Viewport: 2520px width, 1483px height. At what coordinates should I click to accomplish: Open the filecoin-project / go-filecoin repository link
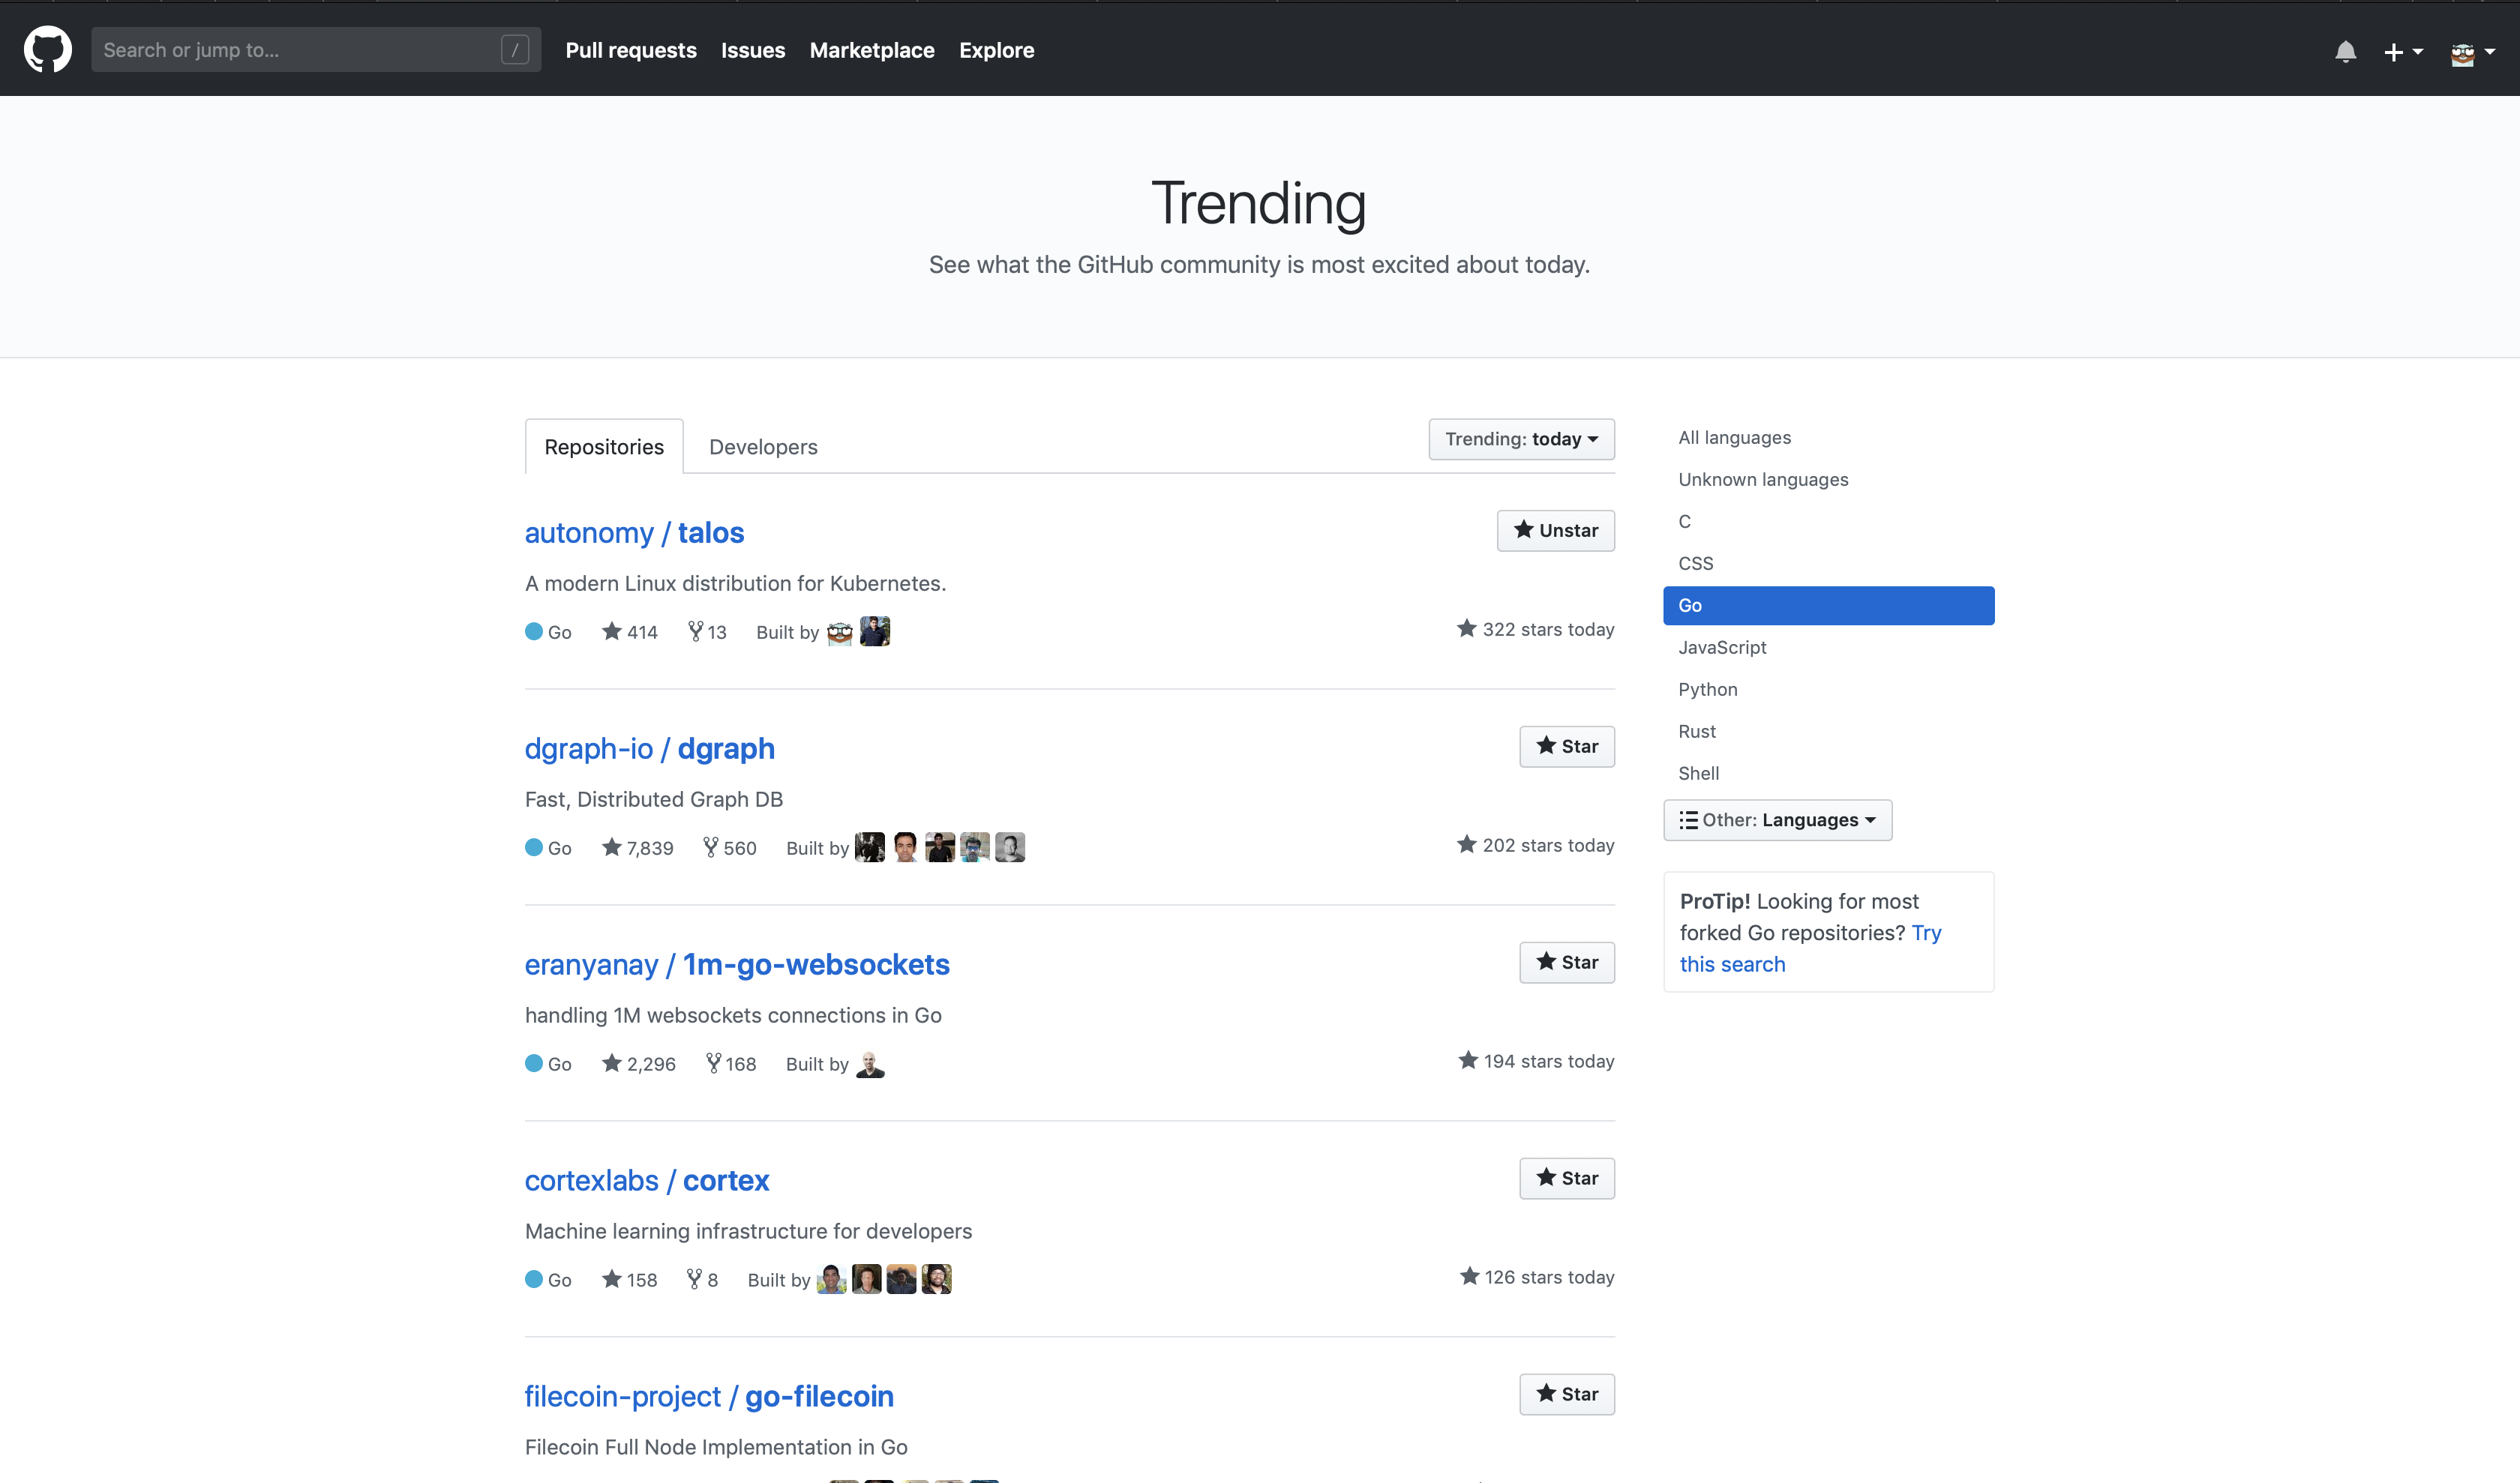709,1396
